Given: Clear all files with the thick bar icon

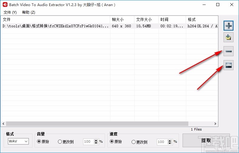Looking at the screenshot, I should click(x=228, y=65).
